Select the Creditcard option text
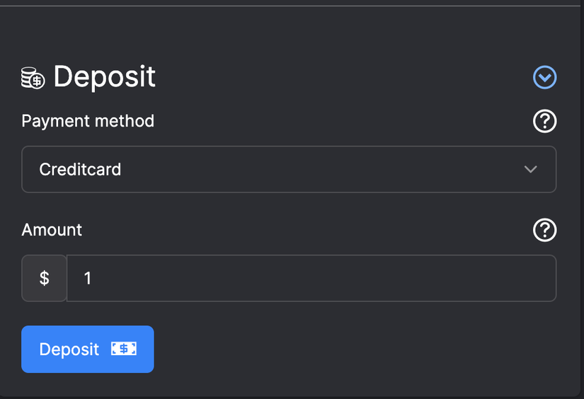Image resolution: width=584 pixels, height=399 pixels. (80, 170)
